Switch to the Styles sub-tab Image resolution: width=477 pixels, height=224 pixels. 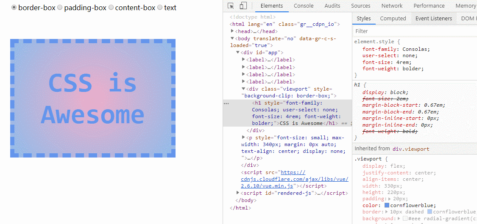tap(363, 19)
